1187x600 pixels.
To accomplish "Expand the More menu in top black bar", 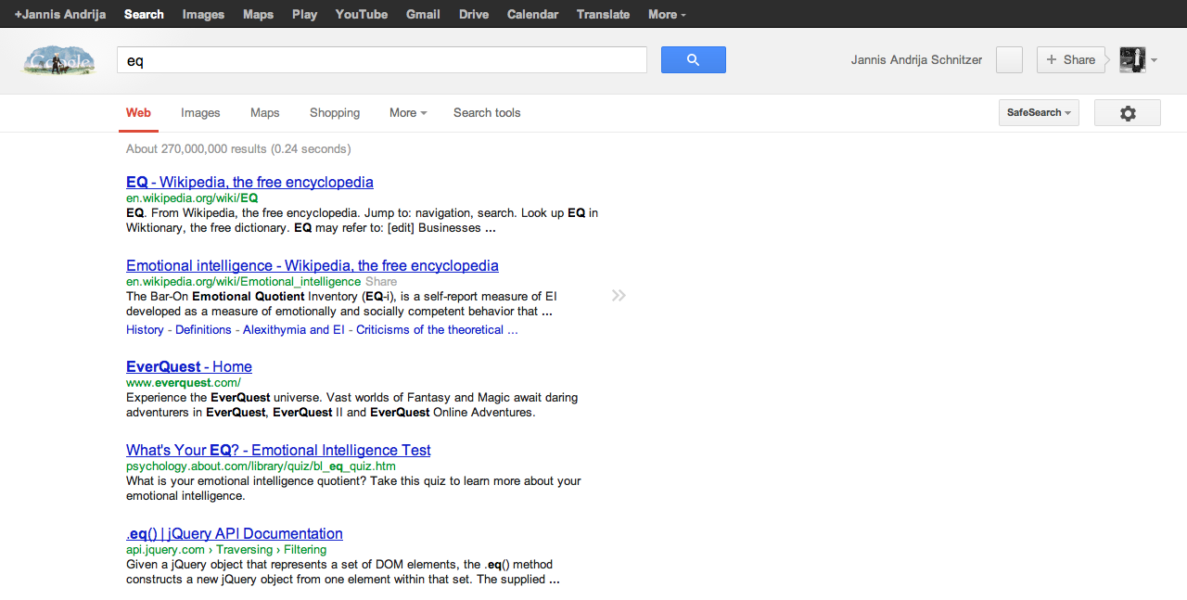I will (x=668, y=14).
